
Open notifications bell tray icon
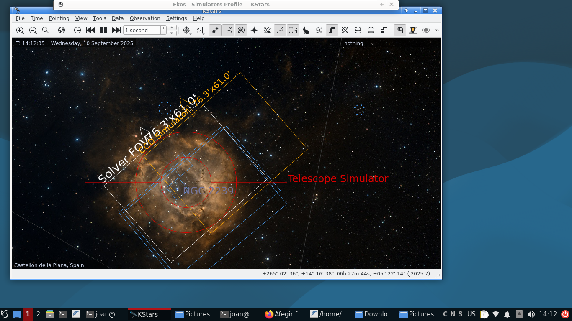[507, 314]
